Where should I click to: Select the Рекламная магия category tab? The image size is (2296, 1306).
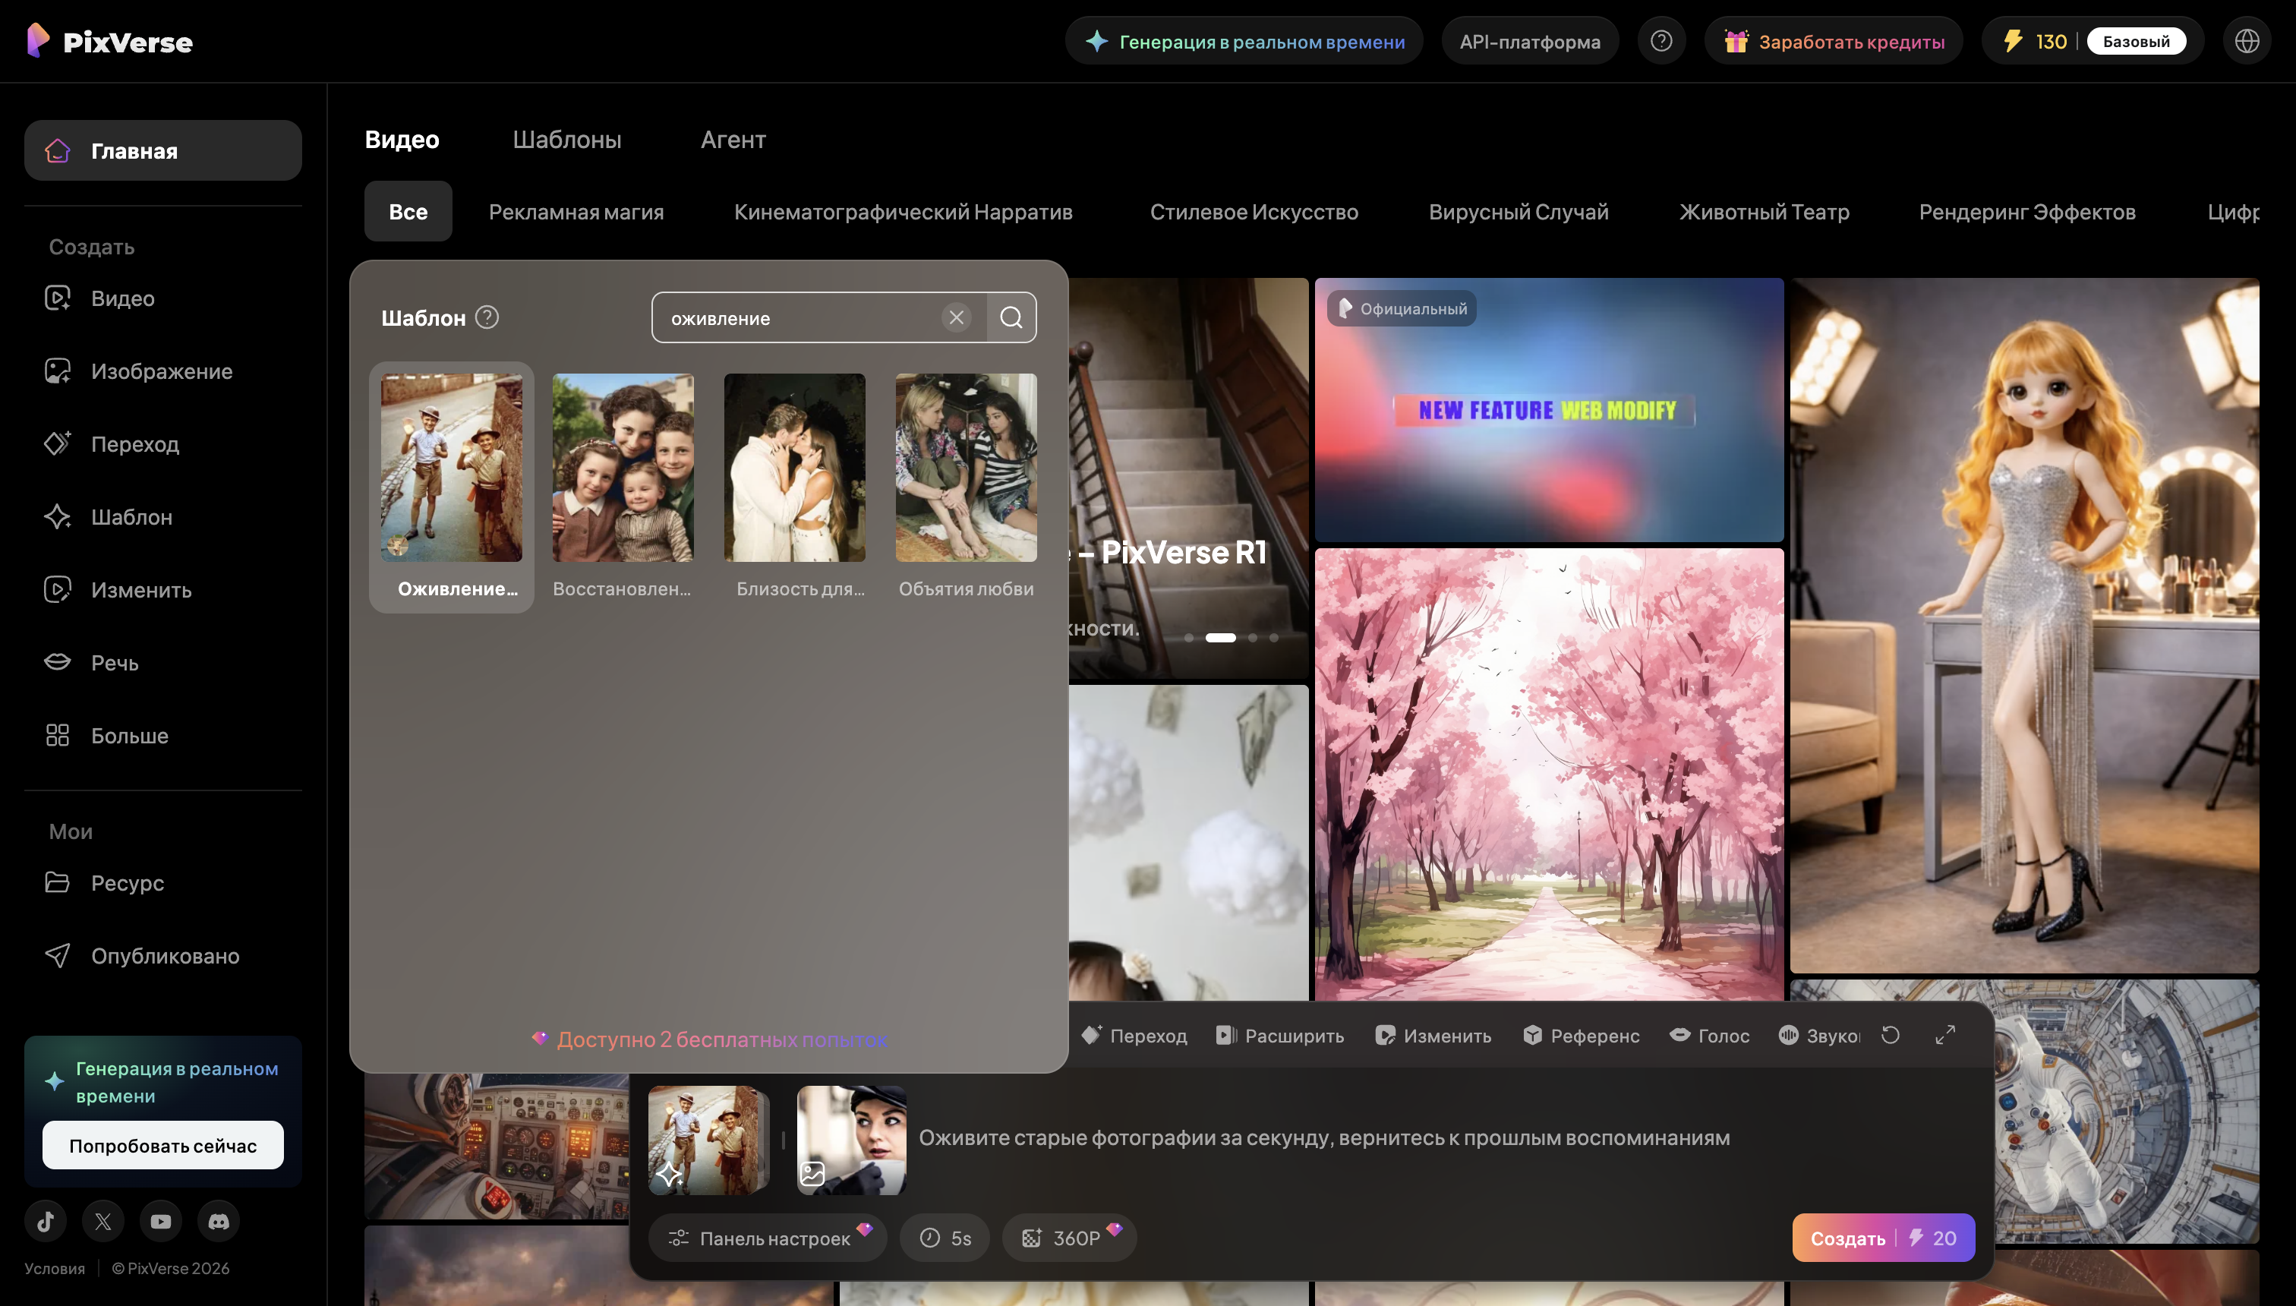tap(576, 212)
